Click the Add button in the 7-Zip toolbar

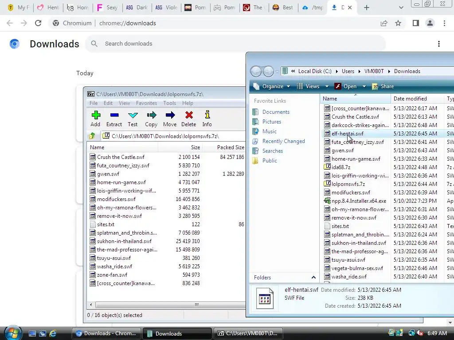tap(96, 119)
